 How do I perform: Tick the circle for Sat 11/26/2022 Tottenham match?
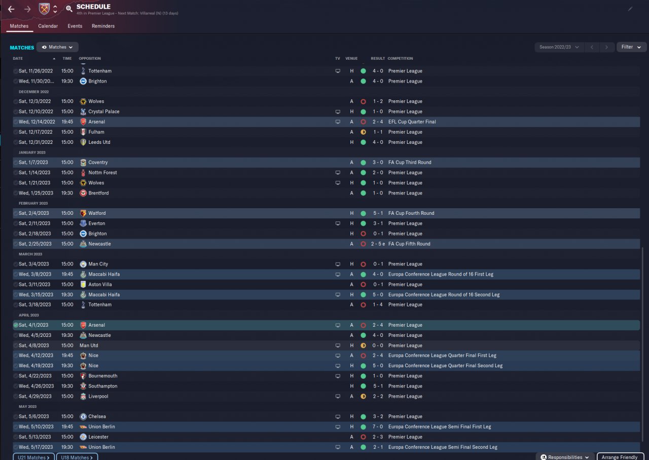tap(16, 71)
